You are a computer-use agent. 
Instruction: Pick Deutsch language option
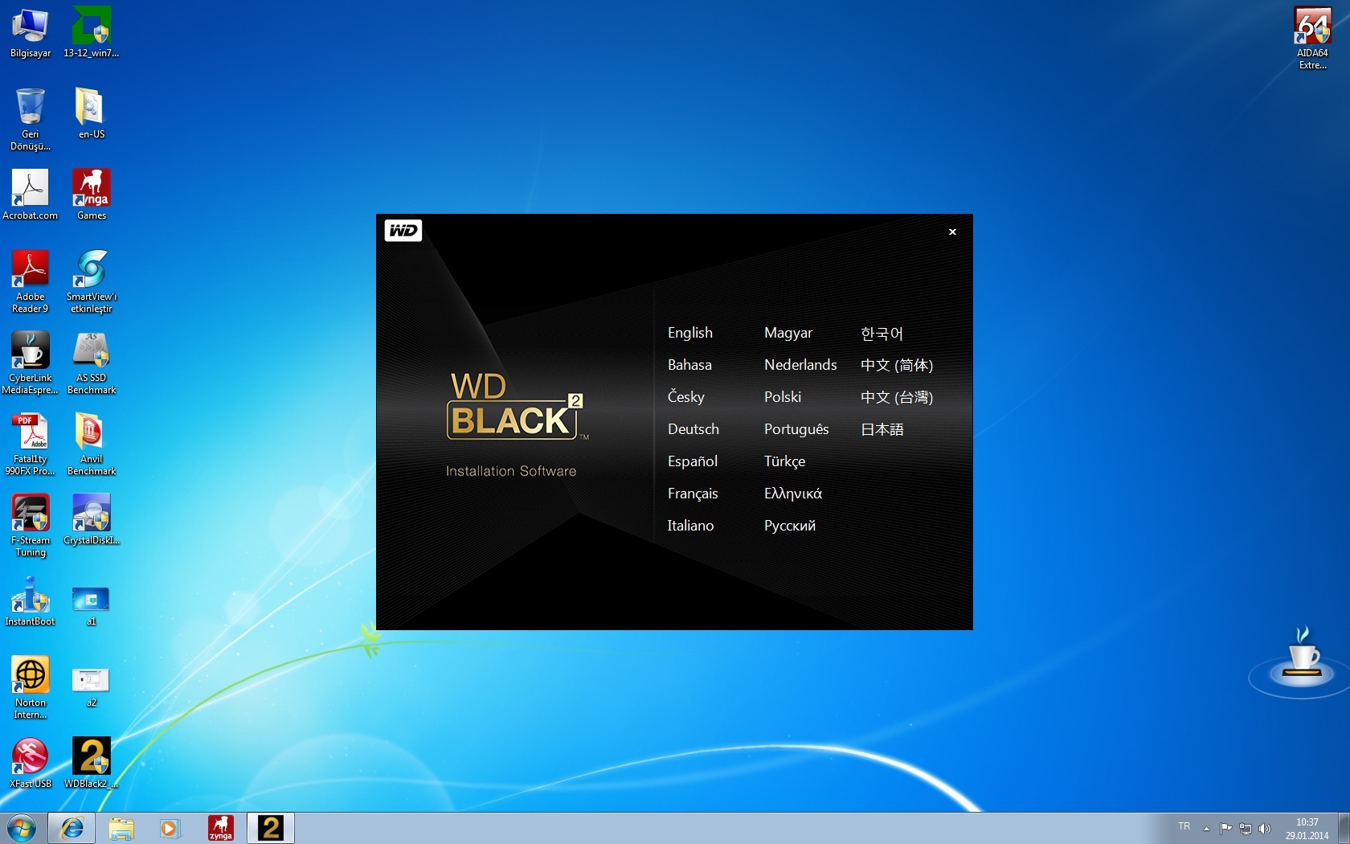coord(693,429)
